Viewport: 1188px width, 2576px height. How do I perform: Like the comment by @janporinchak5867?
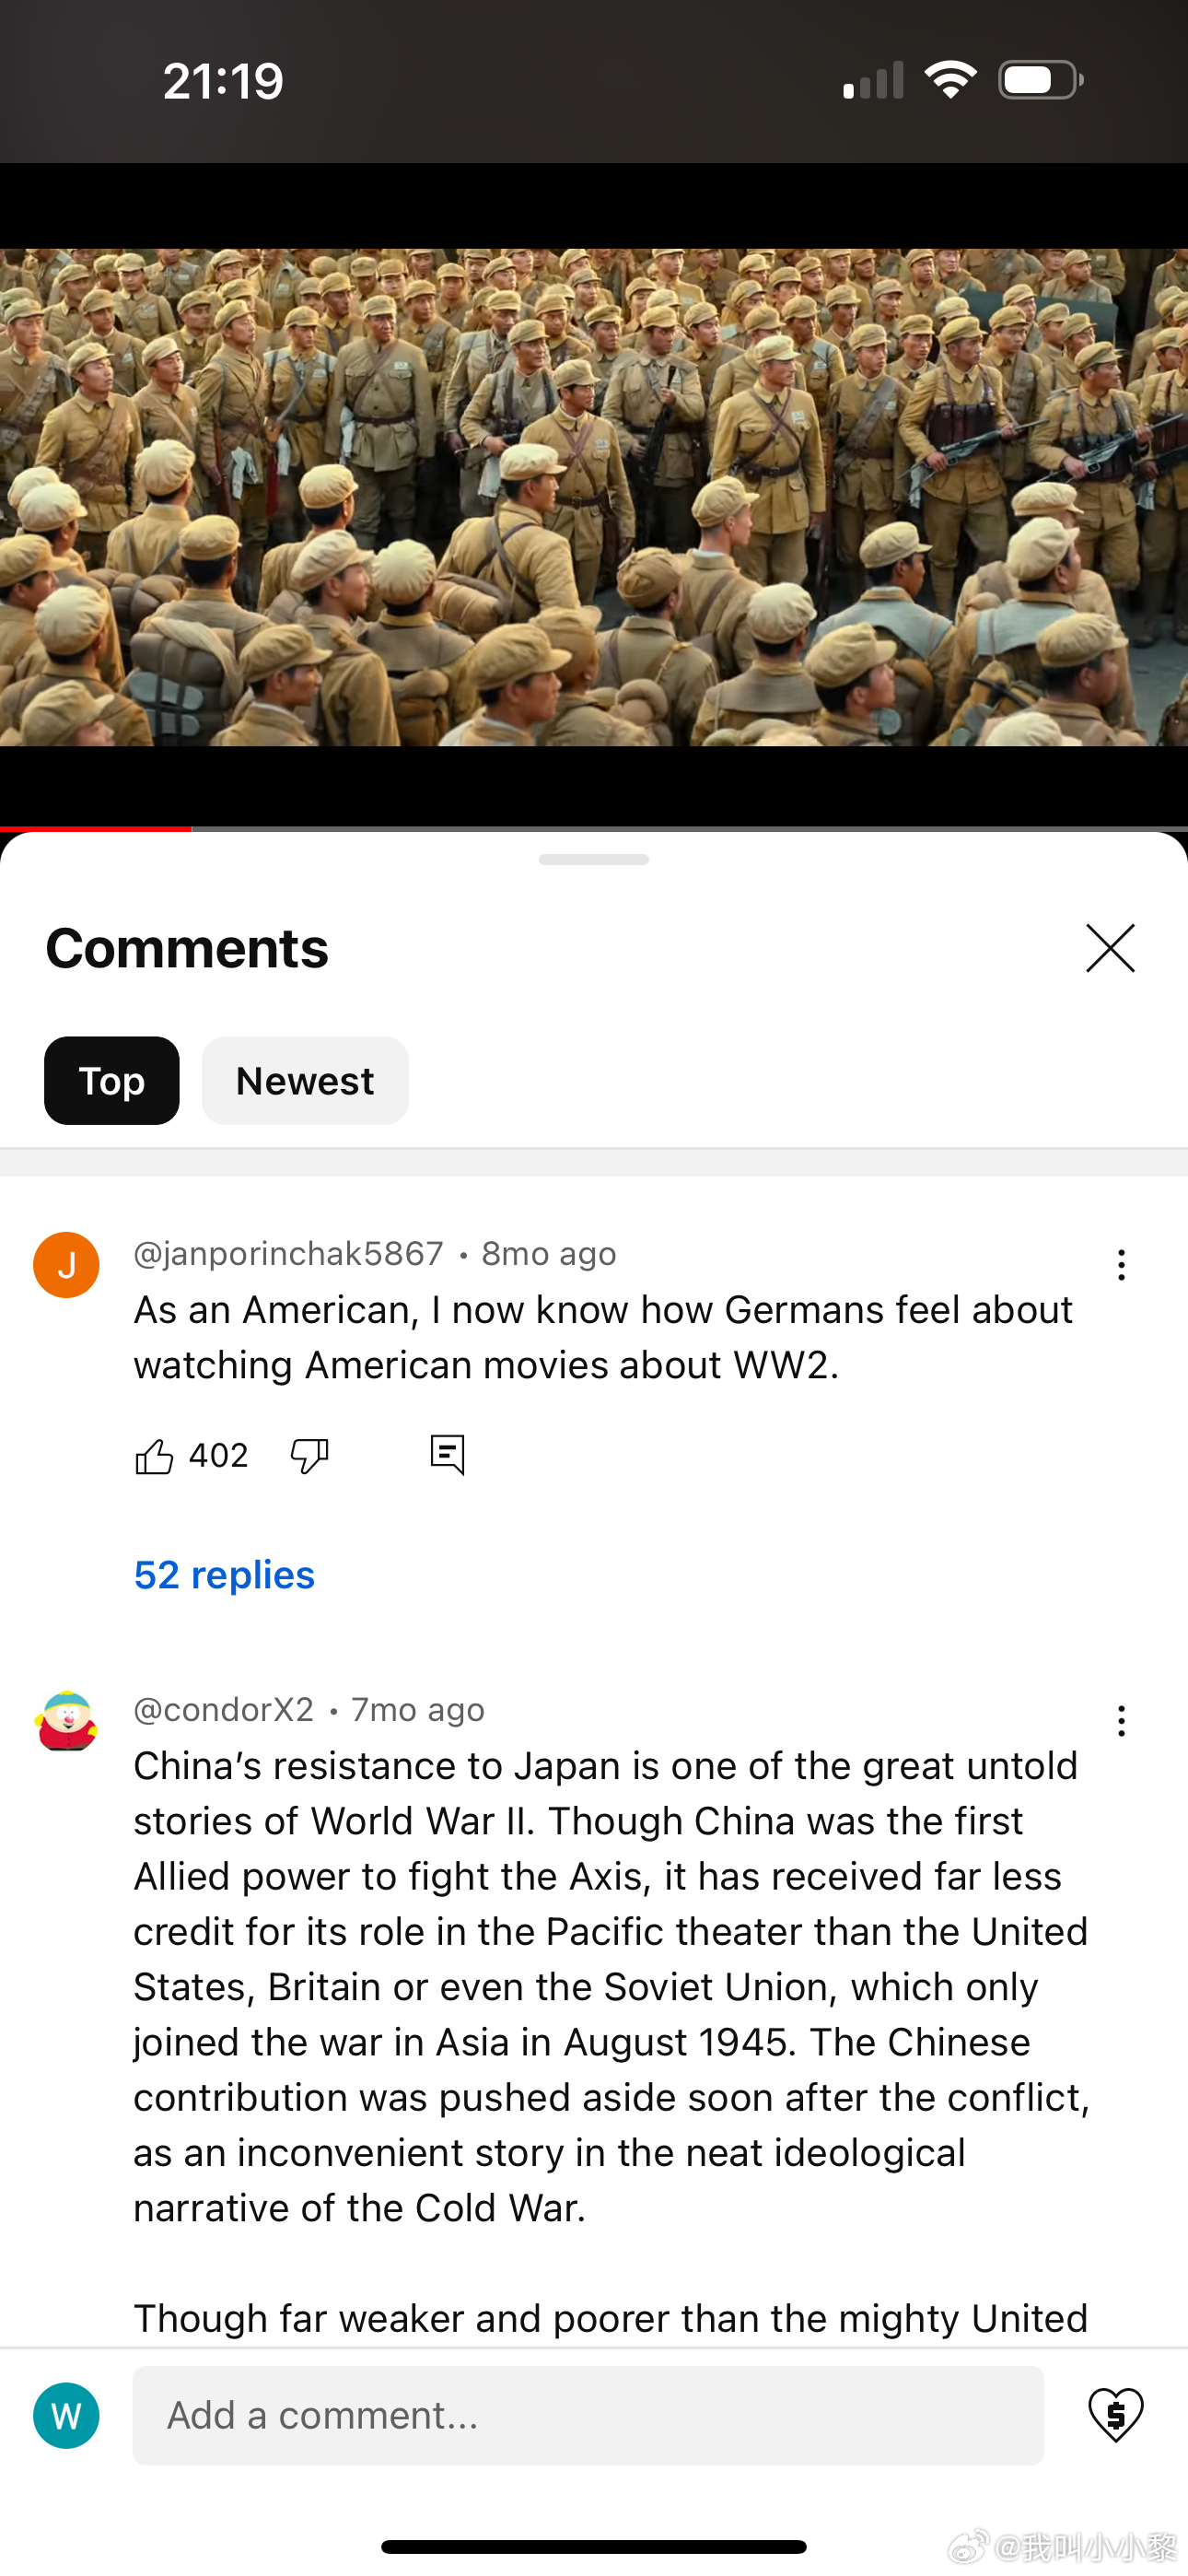pos(154,1456)
